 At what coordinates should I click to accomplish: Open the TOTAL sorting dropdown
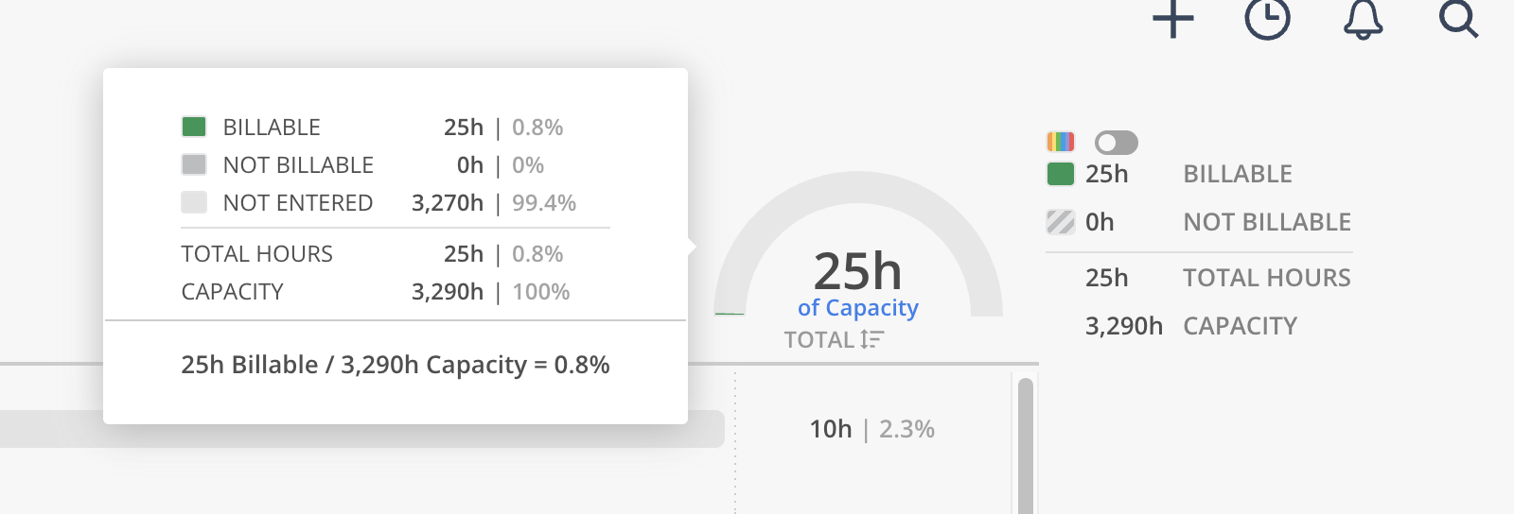click(x=819, y=339)
